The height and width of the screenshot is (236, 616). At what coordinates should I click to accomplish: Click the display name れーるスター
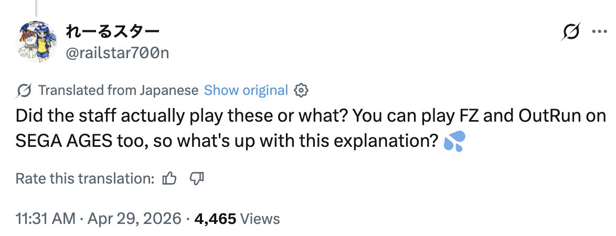pyautogui.click(x=112, y=32)
